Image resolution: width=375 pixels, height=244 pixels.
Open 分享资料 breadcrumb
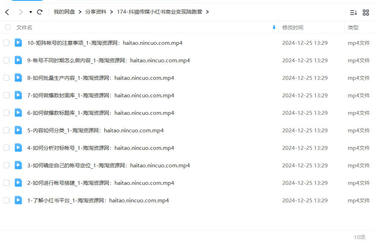95,12
